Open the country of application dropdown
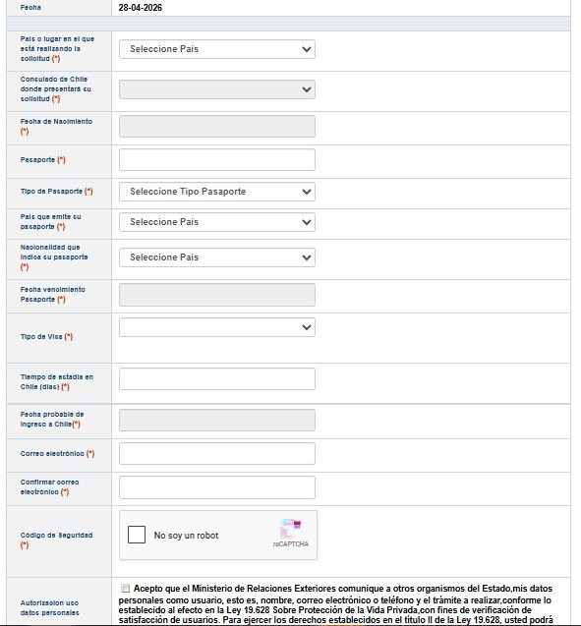The height and width of the screenshot is (626, 581). coord(217,49)
